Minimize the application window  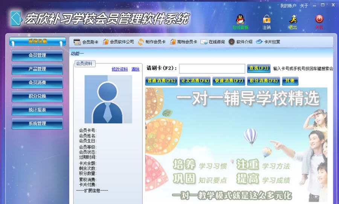click(x=315, y=5)
